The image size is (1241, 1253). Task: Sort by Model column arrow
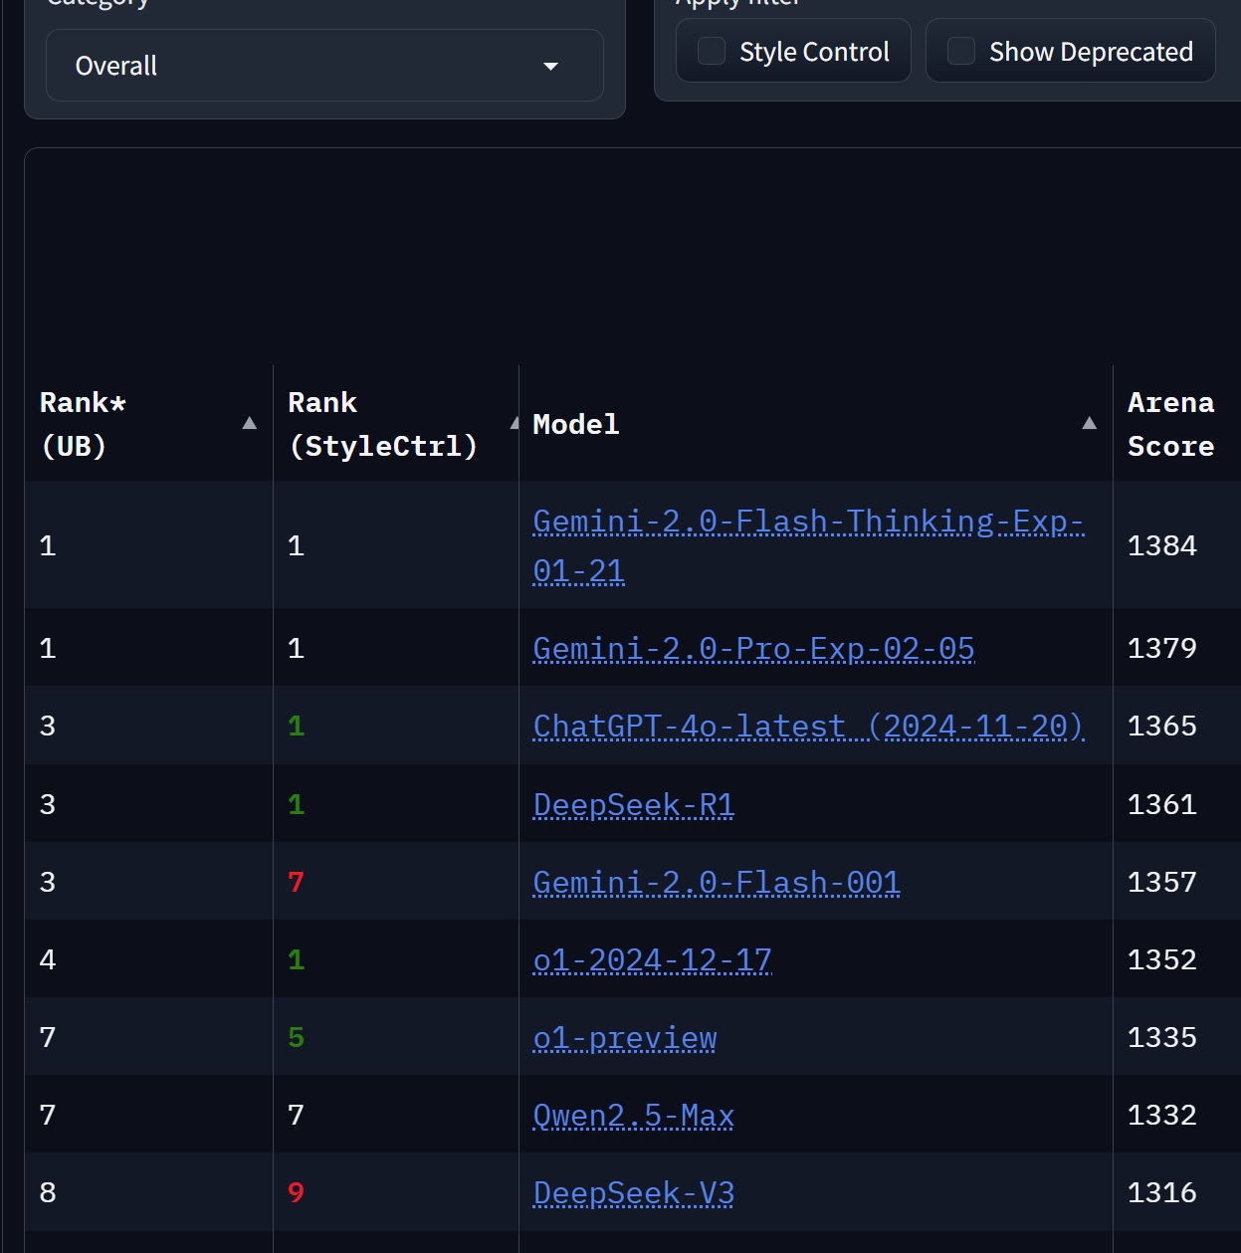[1090, 423]
